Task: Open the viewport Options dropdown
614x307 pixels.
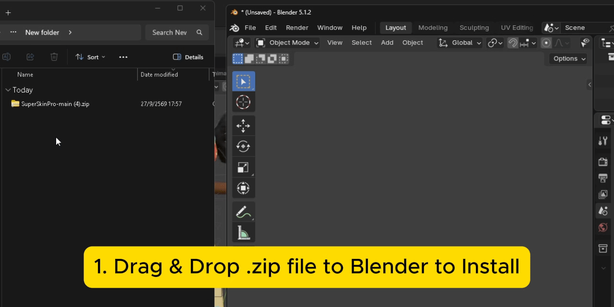Action: point(569,59)
